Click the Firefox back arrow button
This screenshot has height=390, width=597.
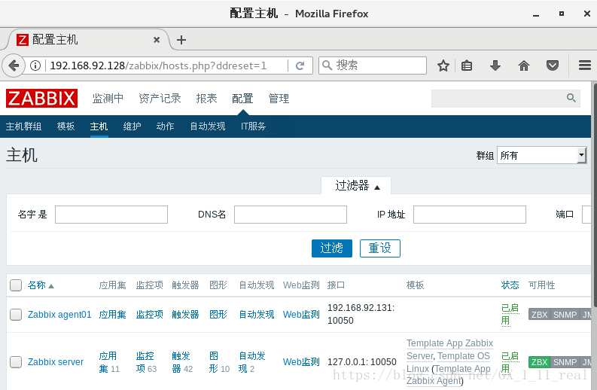pos(14,66)
